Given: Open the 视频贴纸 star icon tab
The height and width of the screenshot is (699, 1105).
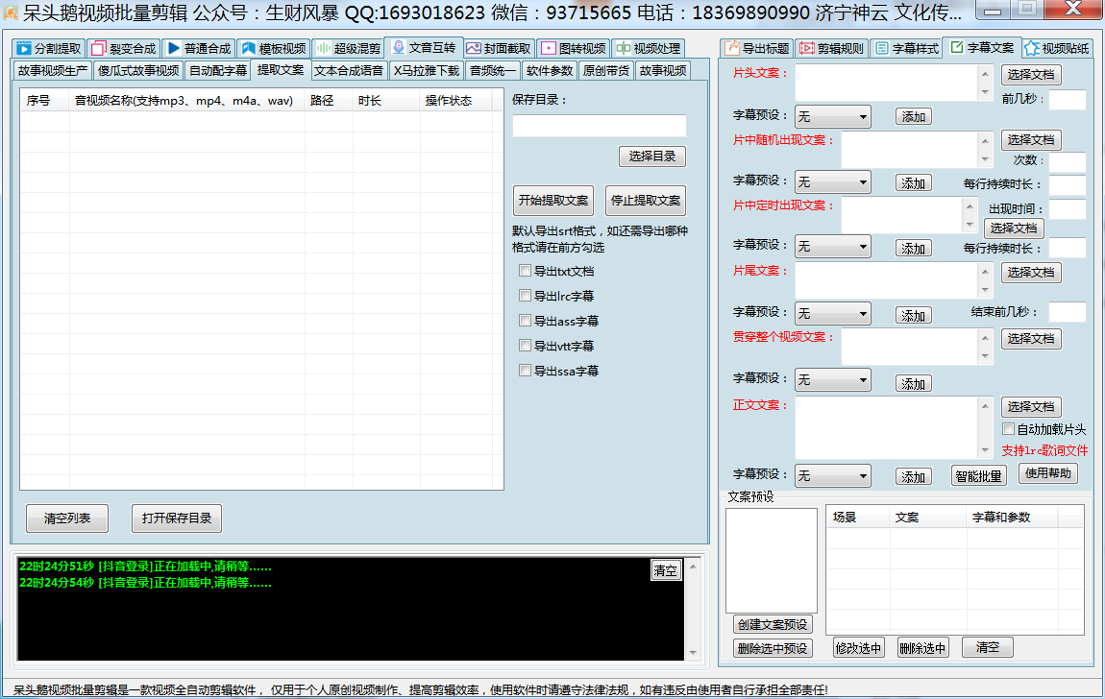Looking at the screenshot, I should [x=1032, y=48].
